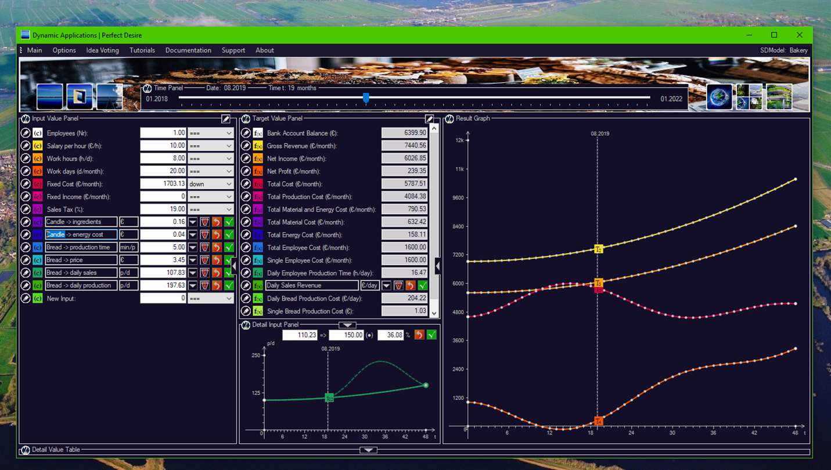831x470 pixels.
Task: Click green check in Detail Input Panel
Action: tap(431, 335)
